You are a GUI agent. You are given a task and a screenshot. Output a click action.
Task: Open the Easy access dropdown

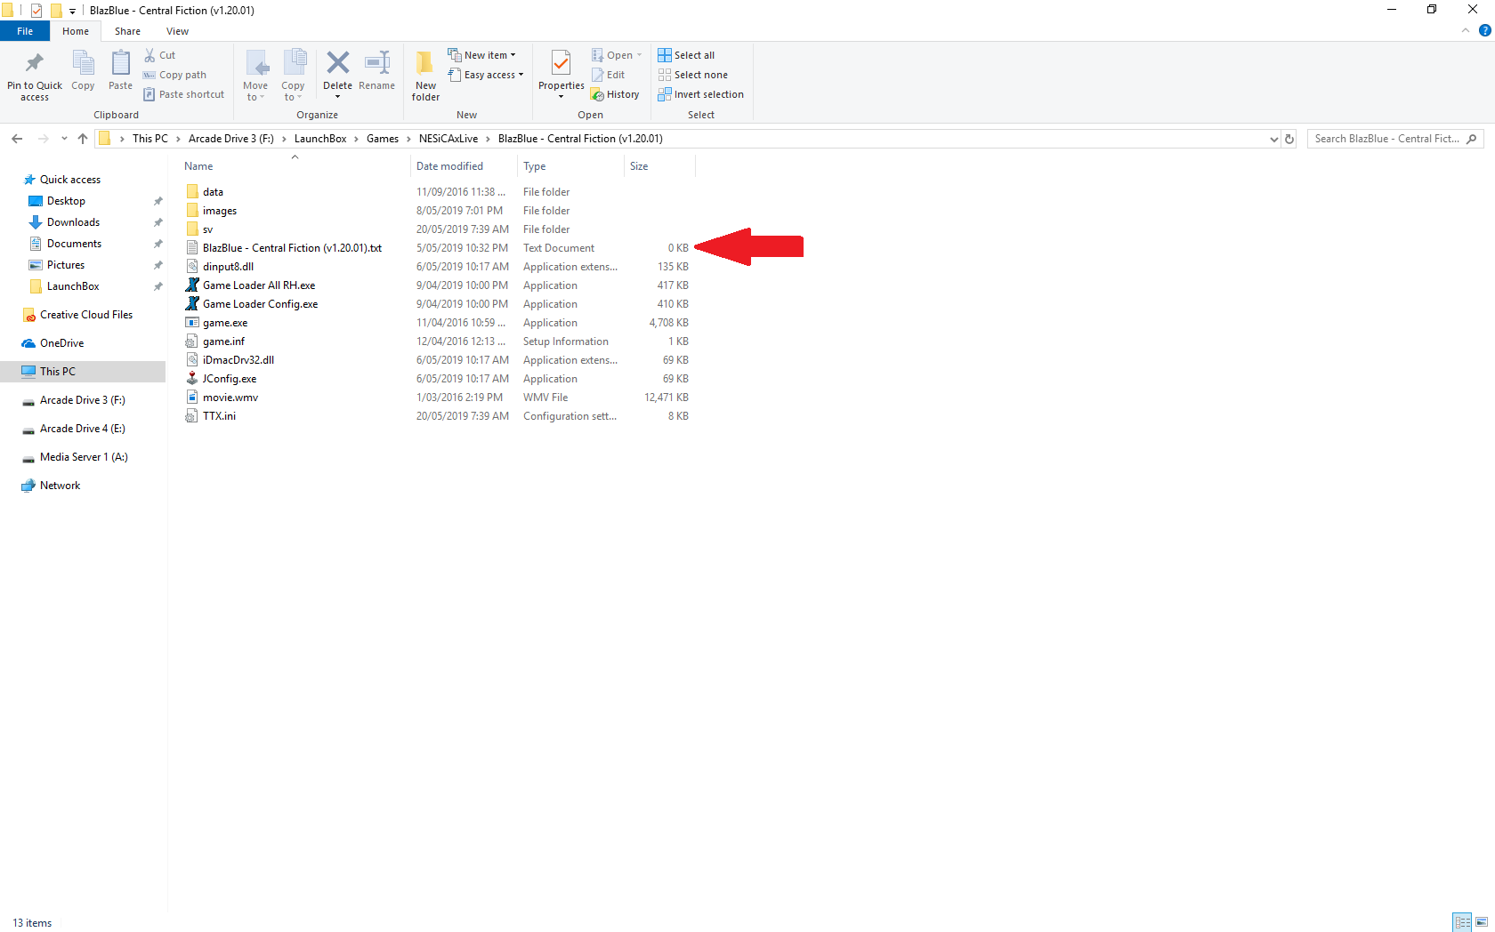pyautogui.click(x=486, y=75)
